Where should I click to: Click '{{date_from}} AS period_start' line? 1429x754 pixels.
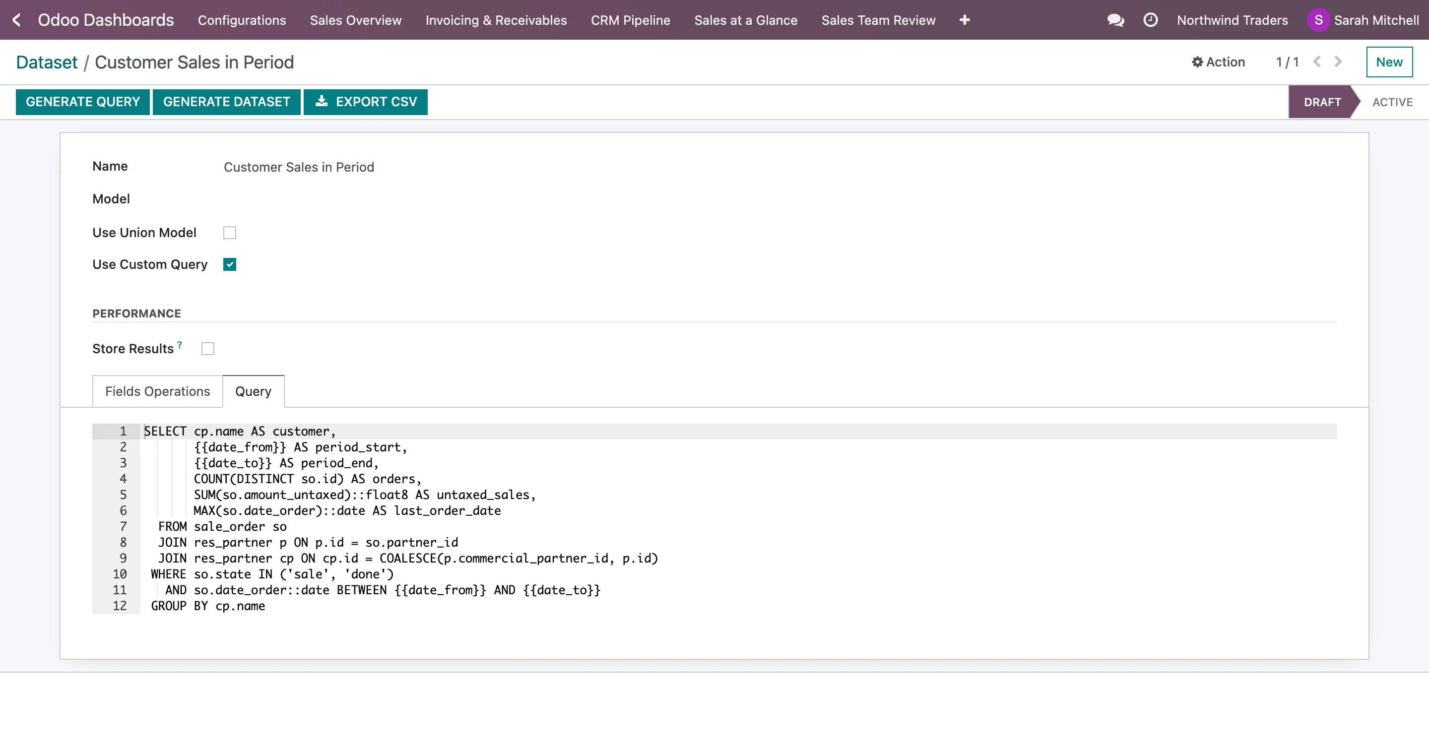tap(300, 447)
